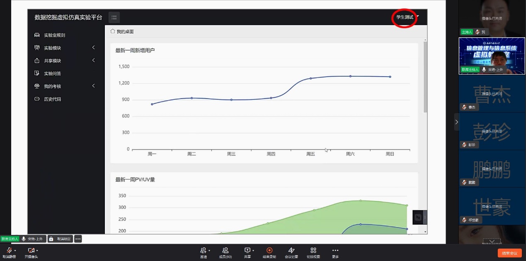This screenshot has width=526, height=261.
Task: Collapse the participant video side panel
Action: (456, 122)
